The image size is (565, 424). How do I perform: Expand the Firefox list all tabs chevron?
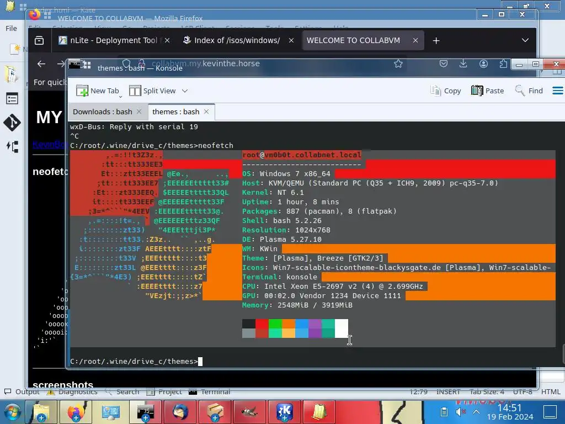(525, 40)
